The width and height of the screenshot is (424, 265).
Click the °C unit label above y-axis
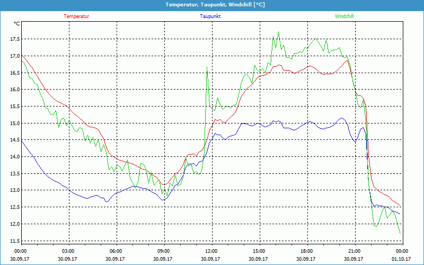pos(17,23)
